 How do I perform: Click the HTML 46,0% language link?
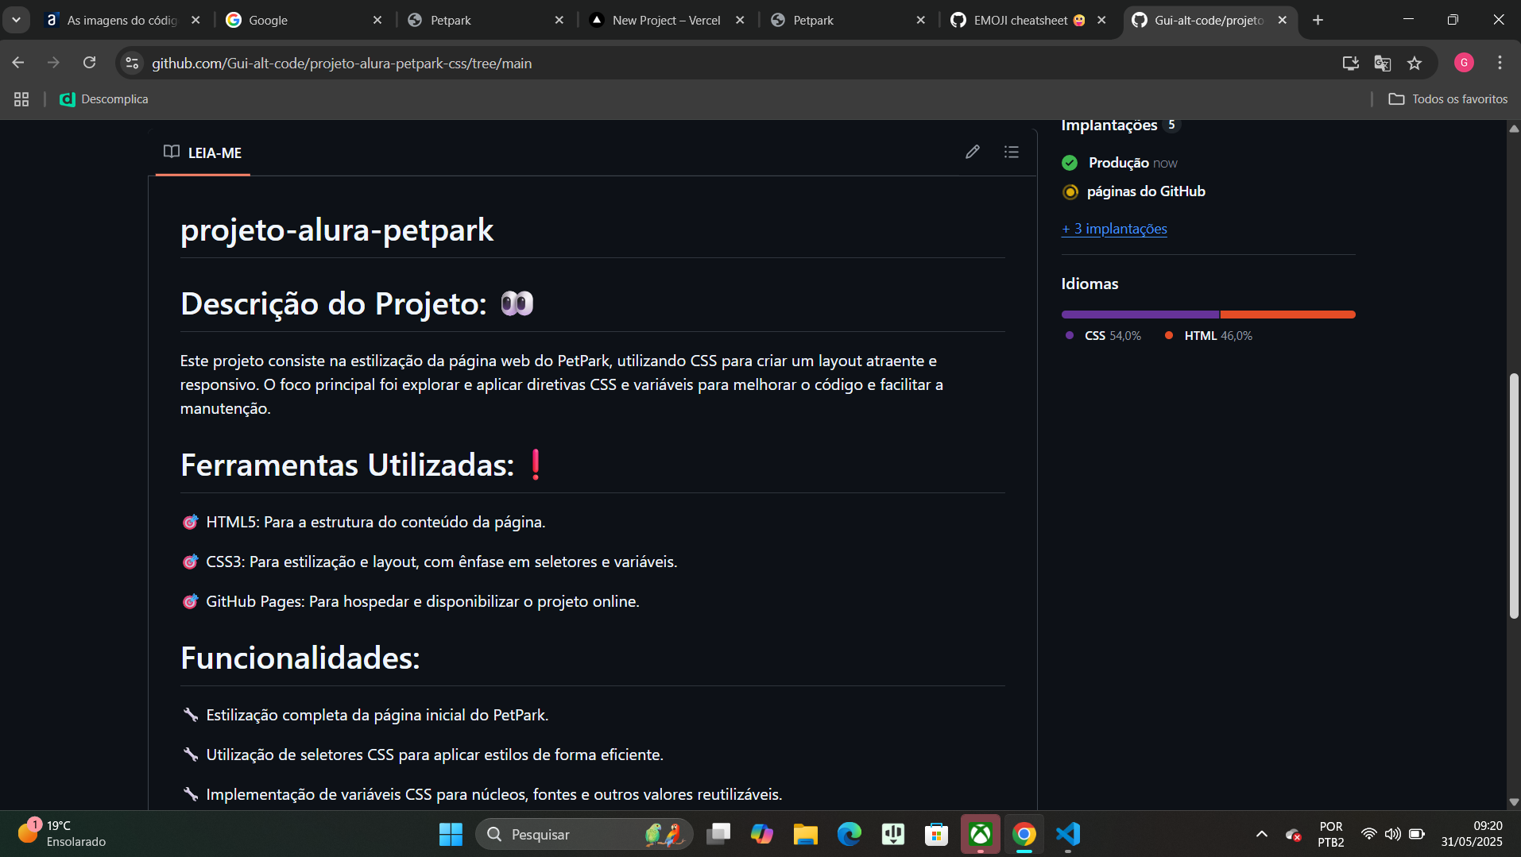pyautogui.click(x=1209, y=336)
